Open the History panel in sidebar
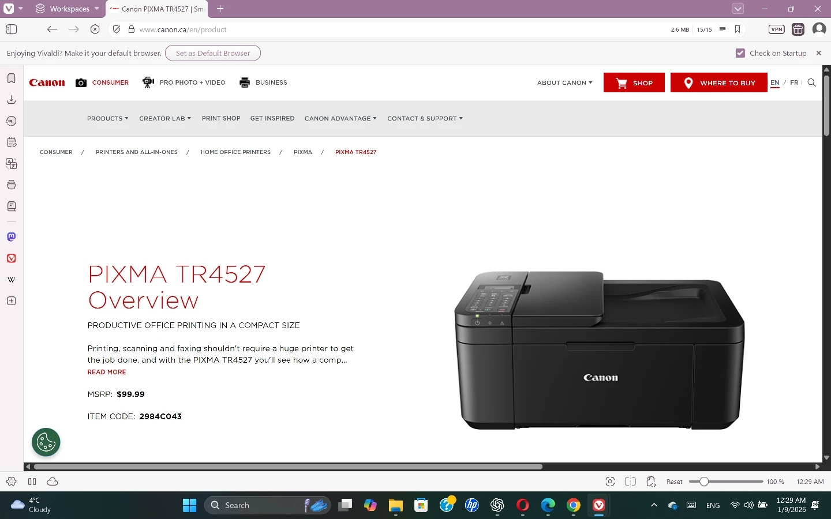This screenshot has width=831, height=519. point(11,121)
